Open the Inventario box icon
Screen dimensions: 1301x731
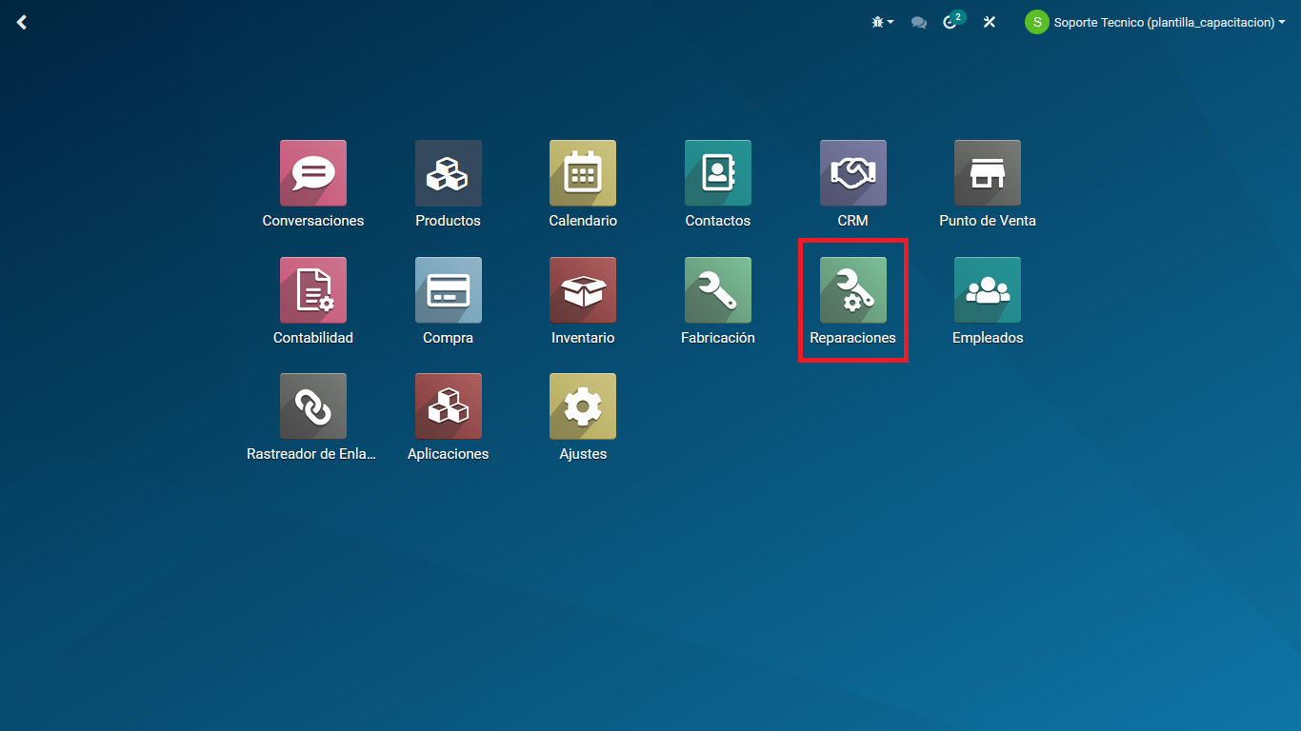583,290
